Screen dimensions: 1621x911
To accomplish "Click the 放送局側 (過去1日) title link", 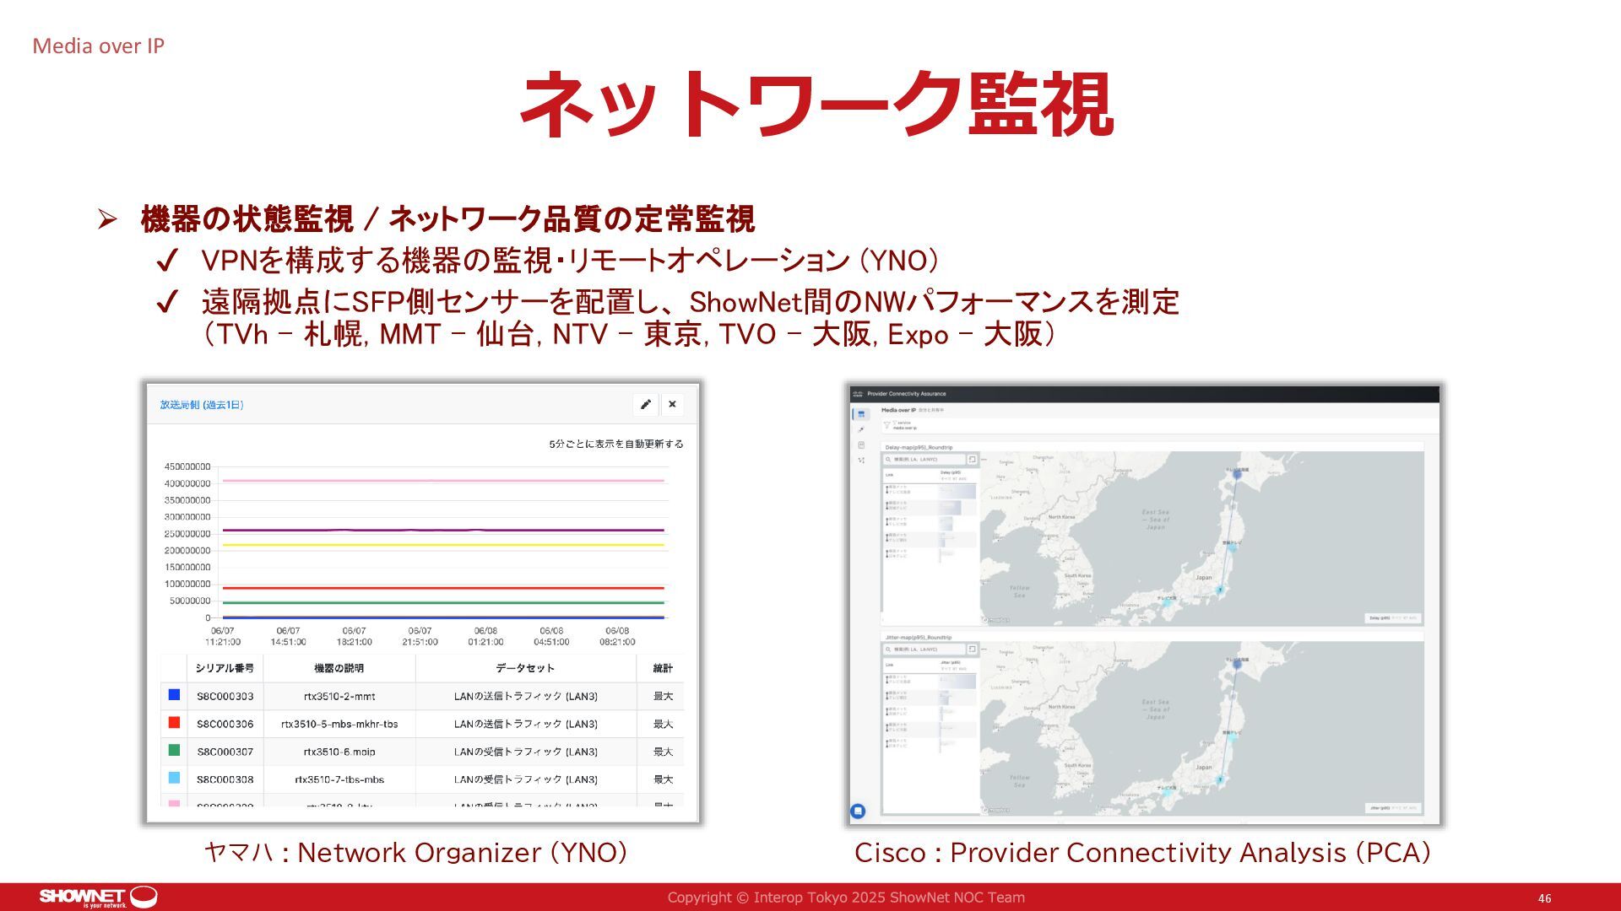I will tap(202, 405).
